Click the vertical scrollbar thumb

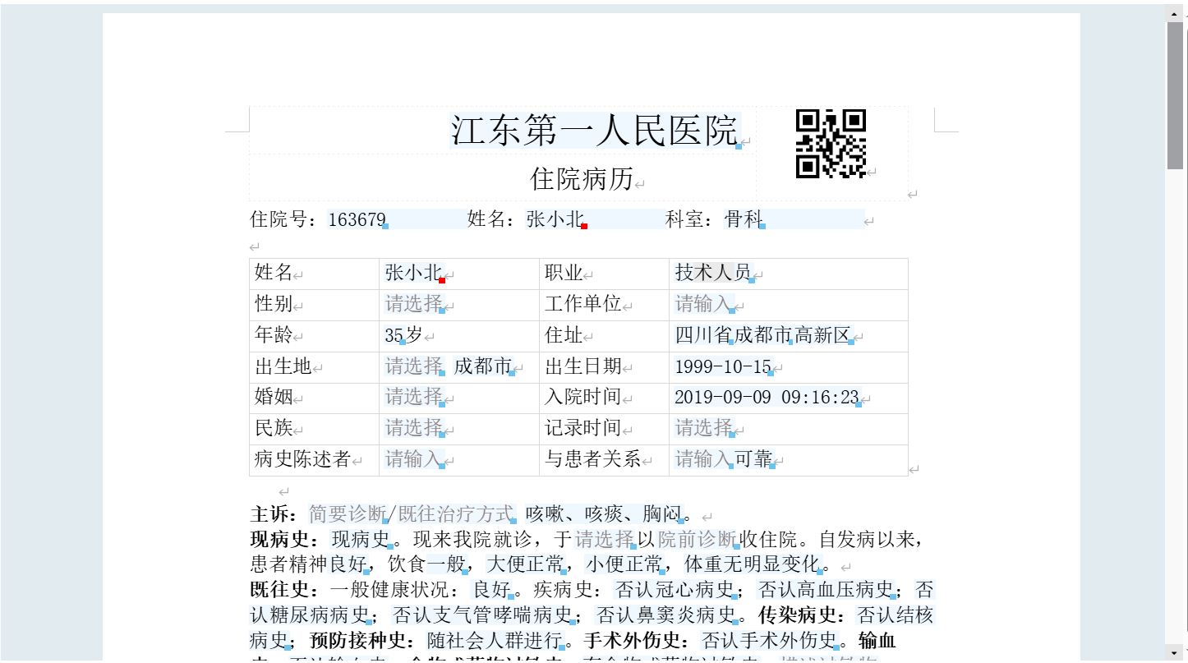pos(1175,94)
